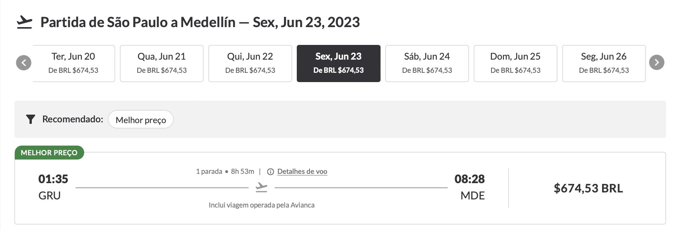Select the Seg, Jun 26 date tab
The height and width of the screenshot is (230, 675).
[604, 64]
